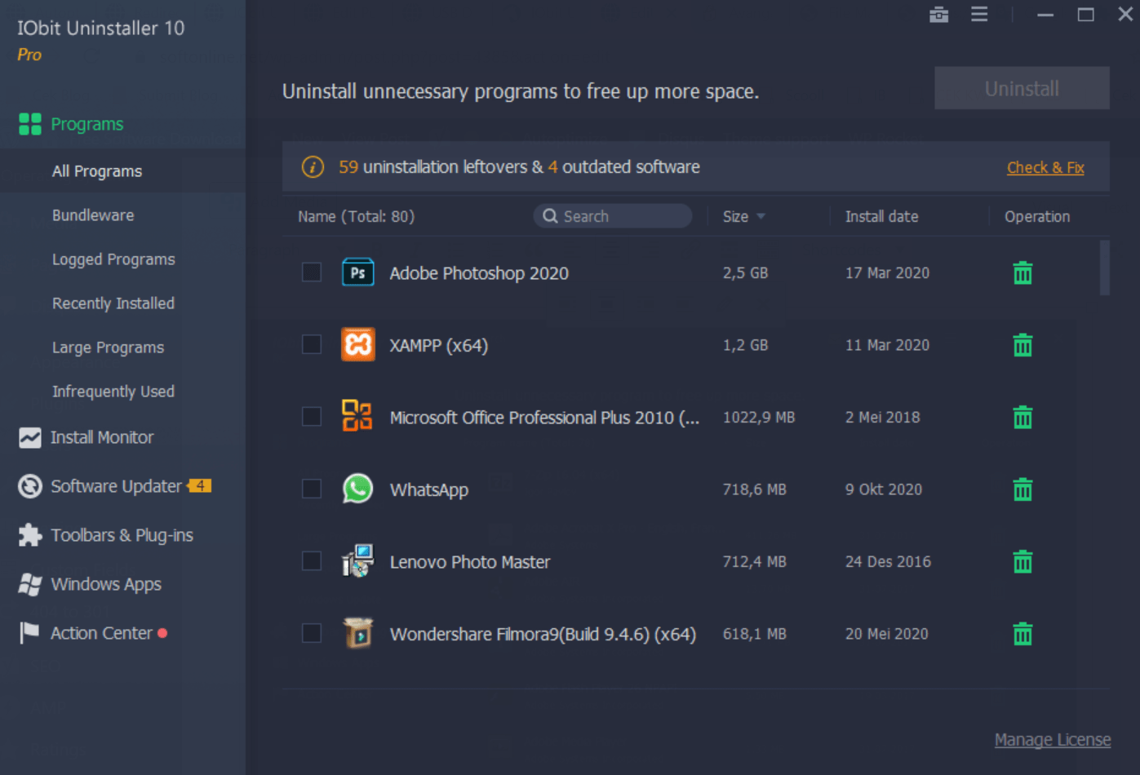Image resolution: width=1140 pixels, height=775 pixels.
Task: Click the Toolbars & Plug-ins puzzle icon
Action: pyautogui.click(x=30, y=535)
